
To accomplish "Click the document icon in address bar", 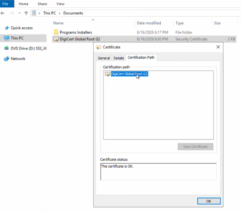I will [x=34, y=13].
